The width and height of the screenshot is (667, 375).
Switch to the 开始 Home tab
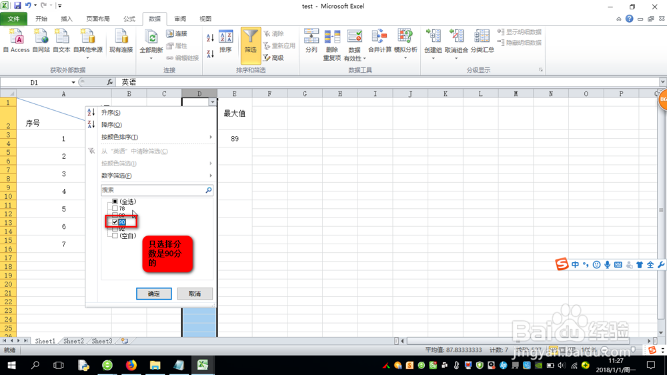pos(41,19)
